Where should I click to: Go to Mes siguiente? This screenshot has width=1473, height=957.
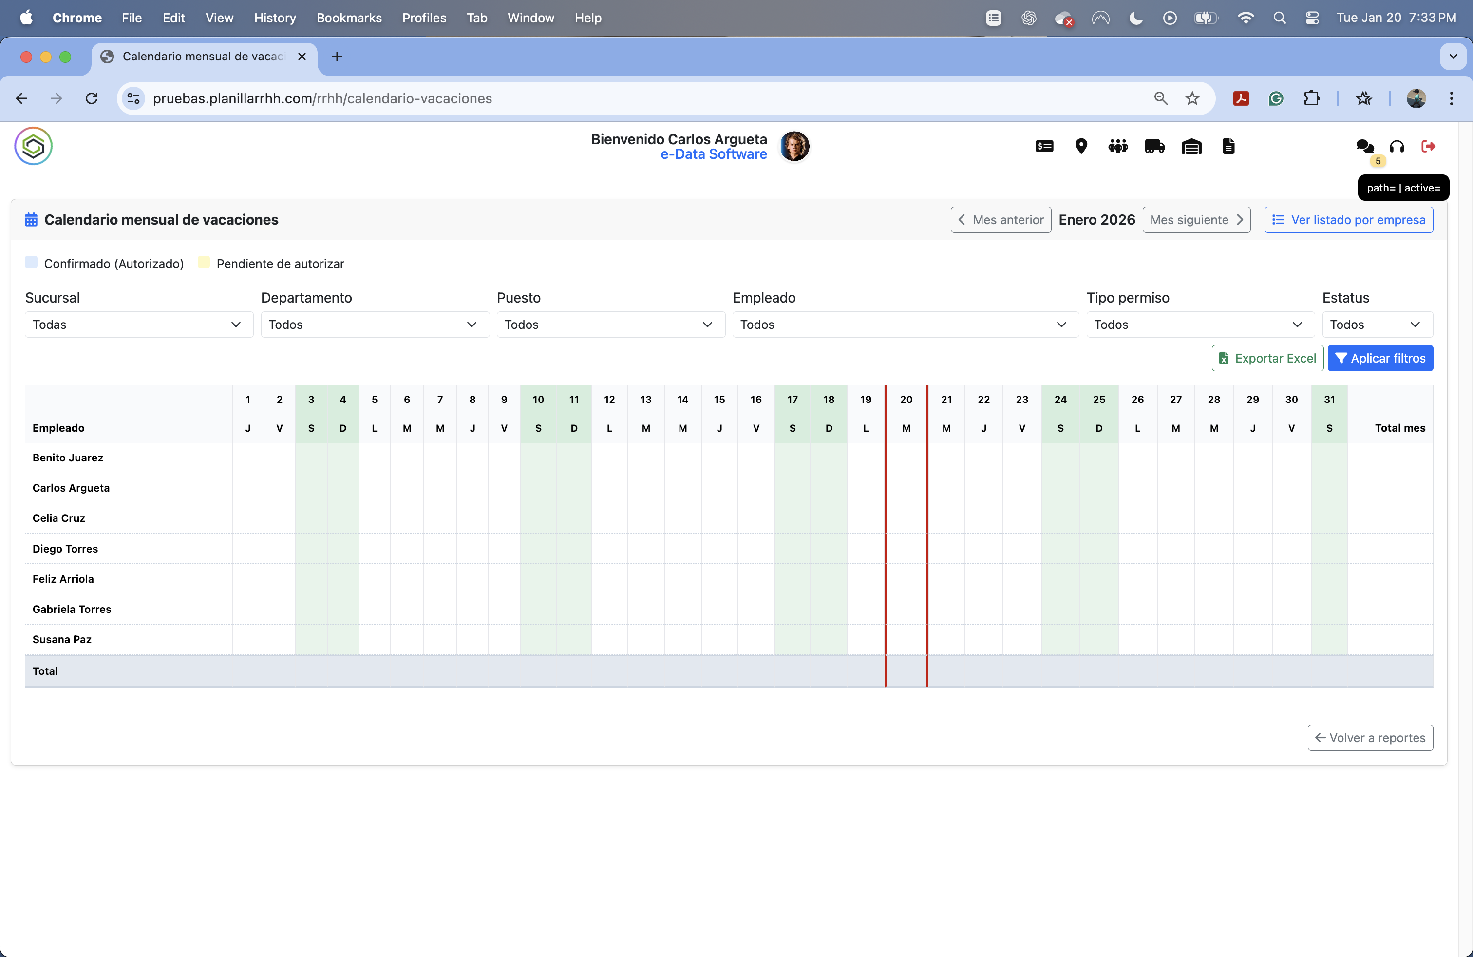pos(1196,220)
